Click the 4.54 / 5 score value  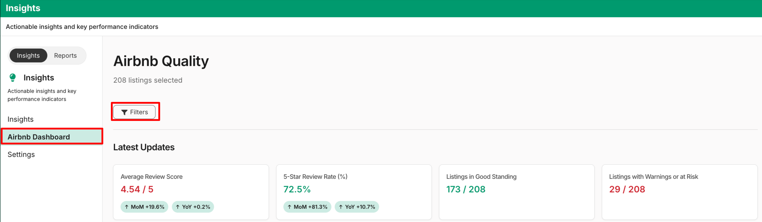point(137,189)
